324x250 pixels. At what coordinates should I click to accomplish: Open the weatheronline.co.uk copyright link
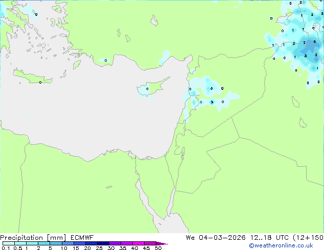tap(281, 245)
